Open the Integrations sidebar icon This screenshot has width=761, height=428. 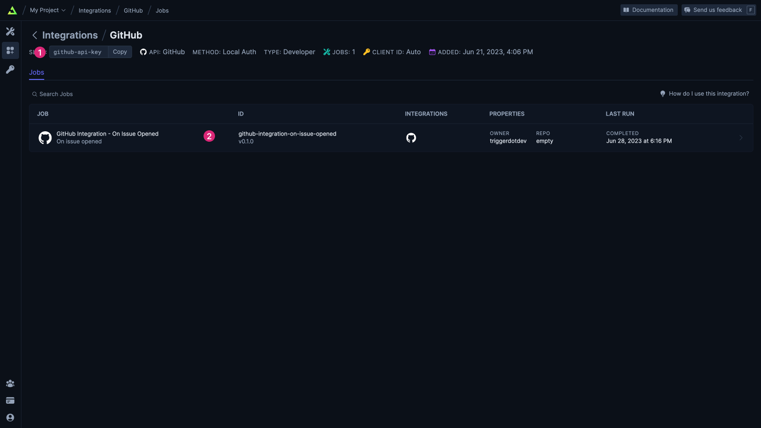click(10, 50)
